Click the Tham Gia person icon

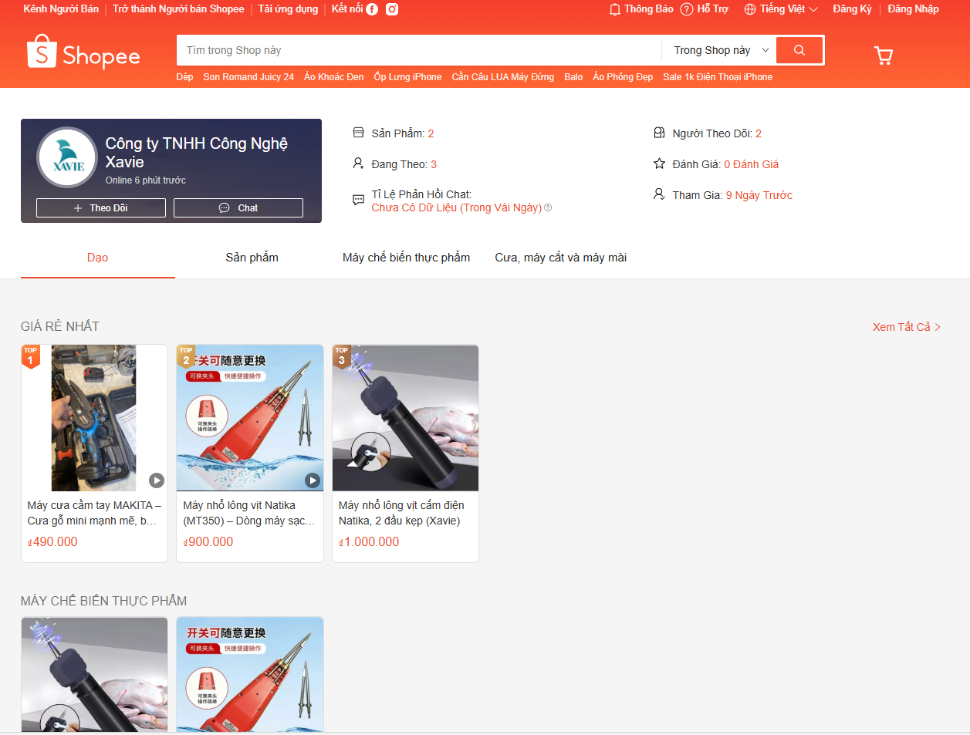(659, 194)
